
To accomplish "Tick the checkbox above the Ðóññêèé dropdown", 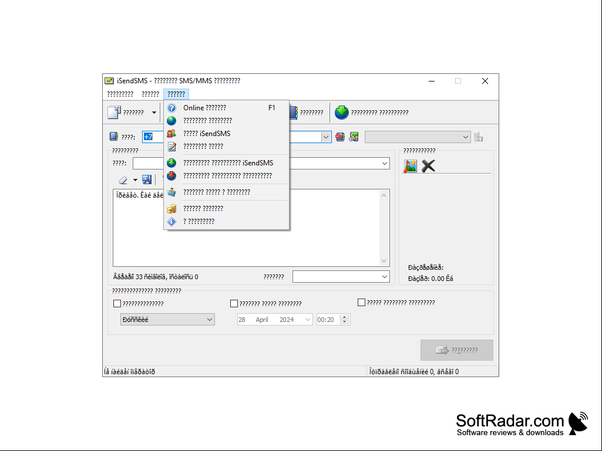I will click(x=117, y=303).
